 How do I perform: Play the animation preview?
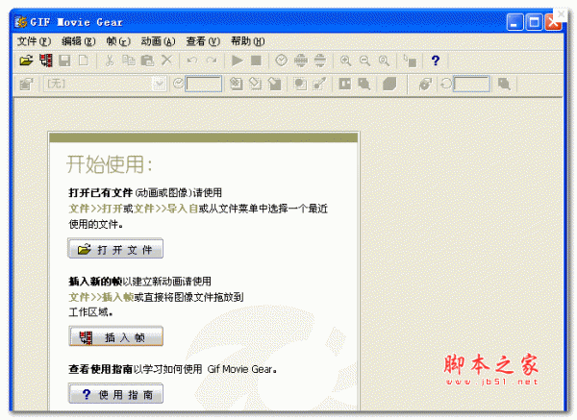point(237,61)
